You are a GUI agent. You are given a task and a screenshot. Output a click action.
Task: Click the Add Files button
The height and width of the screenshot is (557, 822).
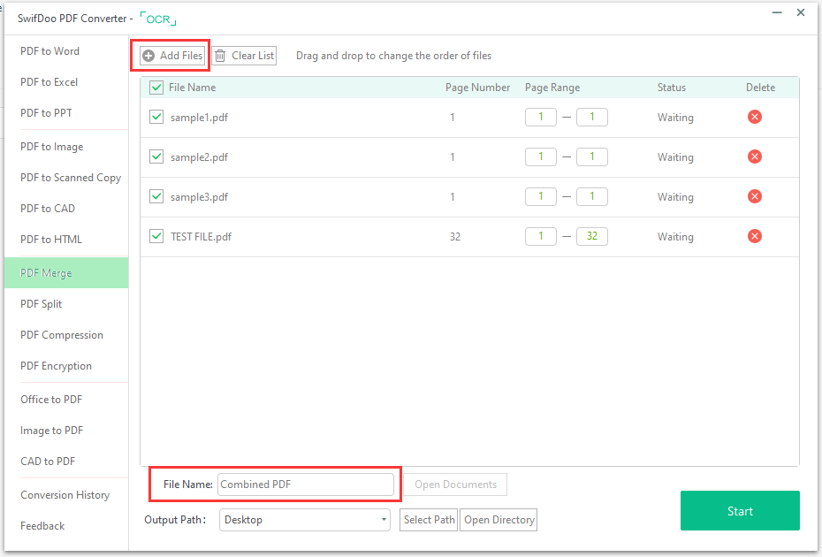[x=172, y=56]
